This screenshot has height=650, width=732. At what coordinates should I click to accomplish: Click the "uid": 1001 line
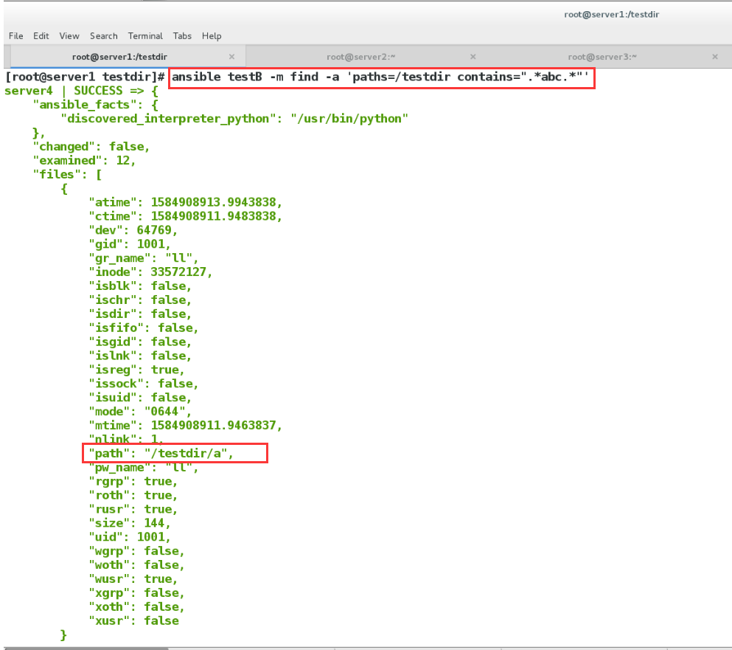130,537
